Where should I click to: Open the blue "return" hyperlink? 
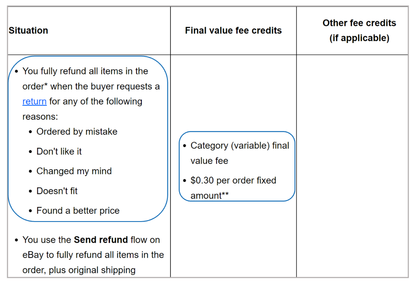coord(34,101)
